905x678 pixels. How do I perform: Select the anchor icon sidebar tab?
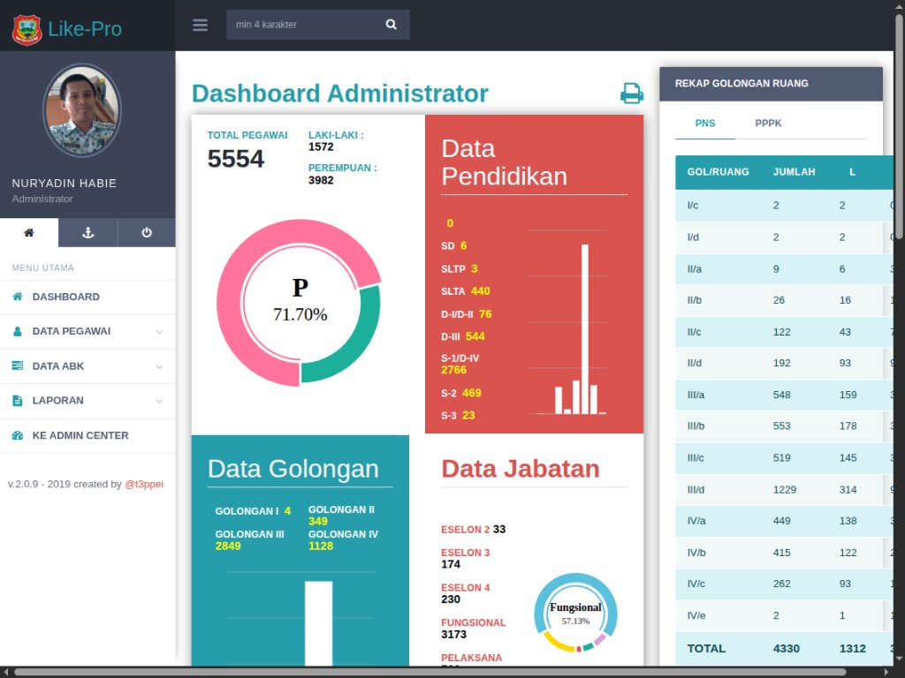[87, 233]
